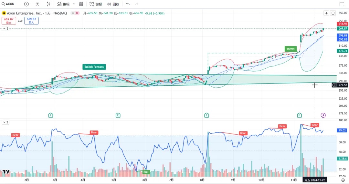Image resolution: width=349 pixels, height=184 pixels.
Task: Create an alert with 警报 button
Action: tap(96, 4)
